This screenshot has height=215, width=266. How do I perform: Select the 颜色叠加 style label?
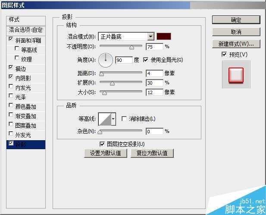pos(25,107)
